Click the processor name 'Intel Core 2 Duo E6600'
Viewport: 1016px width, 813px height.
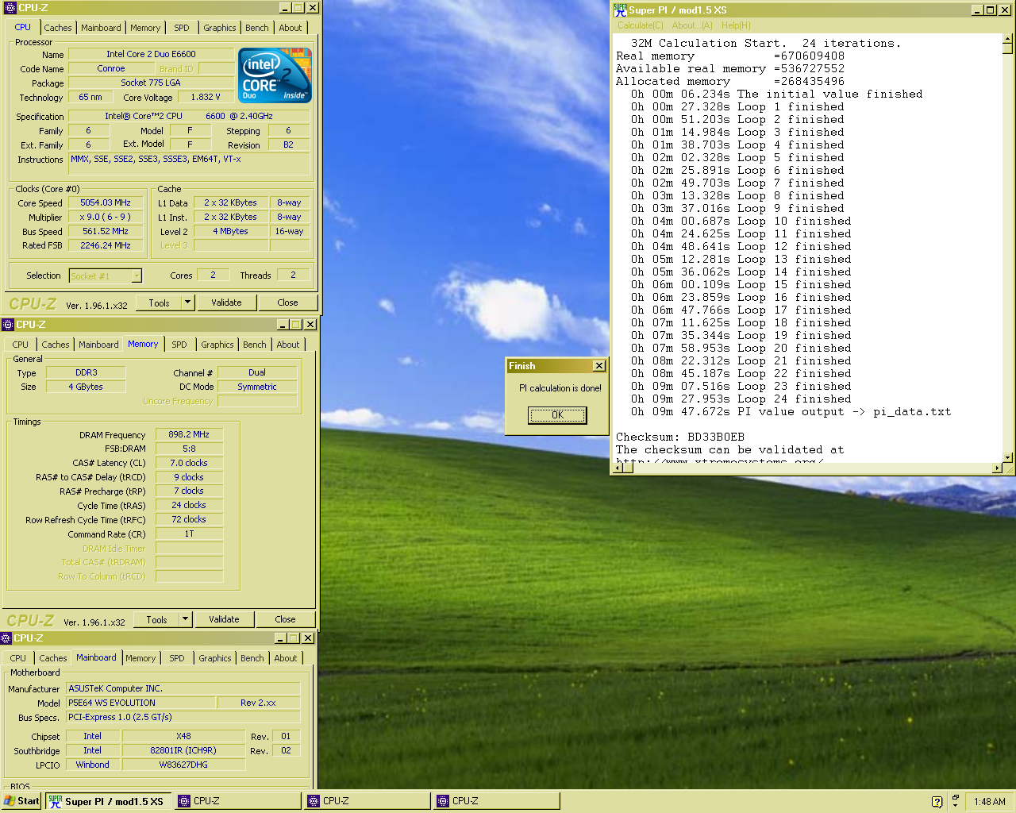pos(151,54)
